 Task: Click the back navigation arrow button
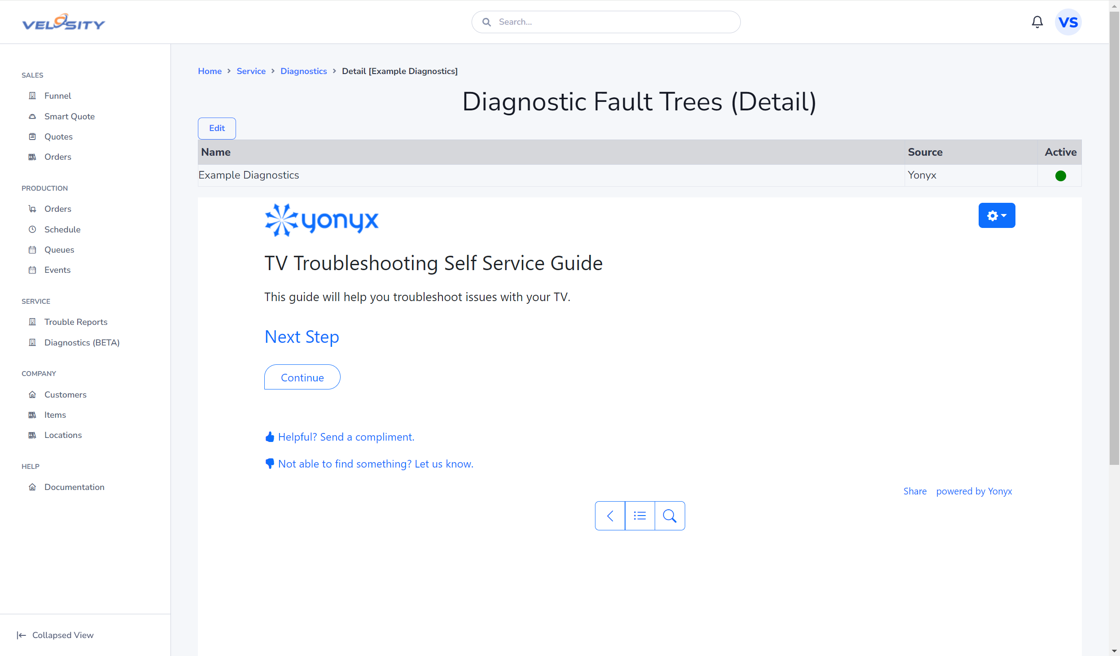pos(610,515)
